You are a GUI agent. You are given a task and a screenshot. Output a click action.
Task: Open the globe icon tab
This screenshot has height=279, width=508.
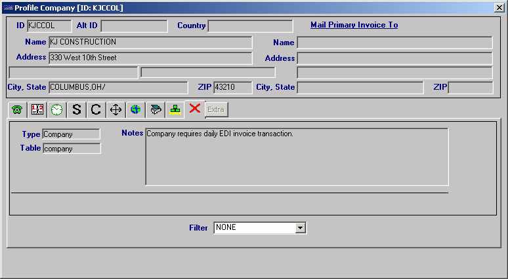click(x=135, y=110)
